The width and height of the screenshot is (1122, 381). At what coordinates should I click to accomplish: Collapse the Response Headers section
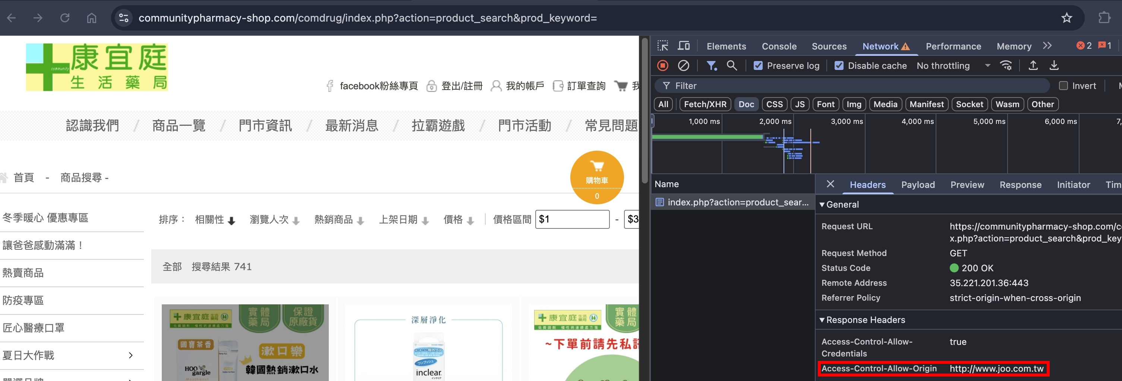(822, 320)
